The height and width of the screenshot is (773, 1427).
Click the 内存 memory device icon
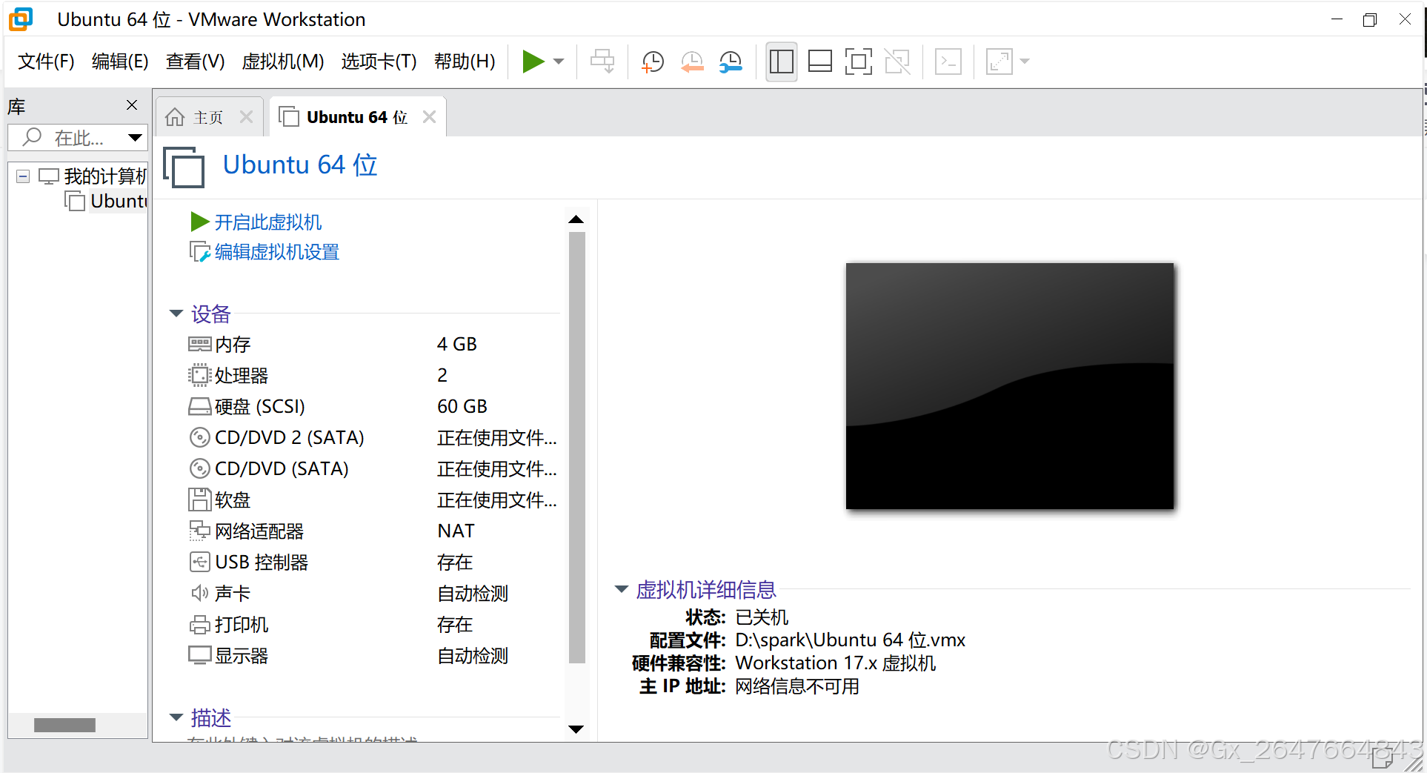[199, 345]
